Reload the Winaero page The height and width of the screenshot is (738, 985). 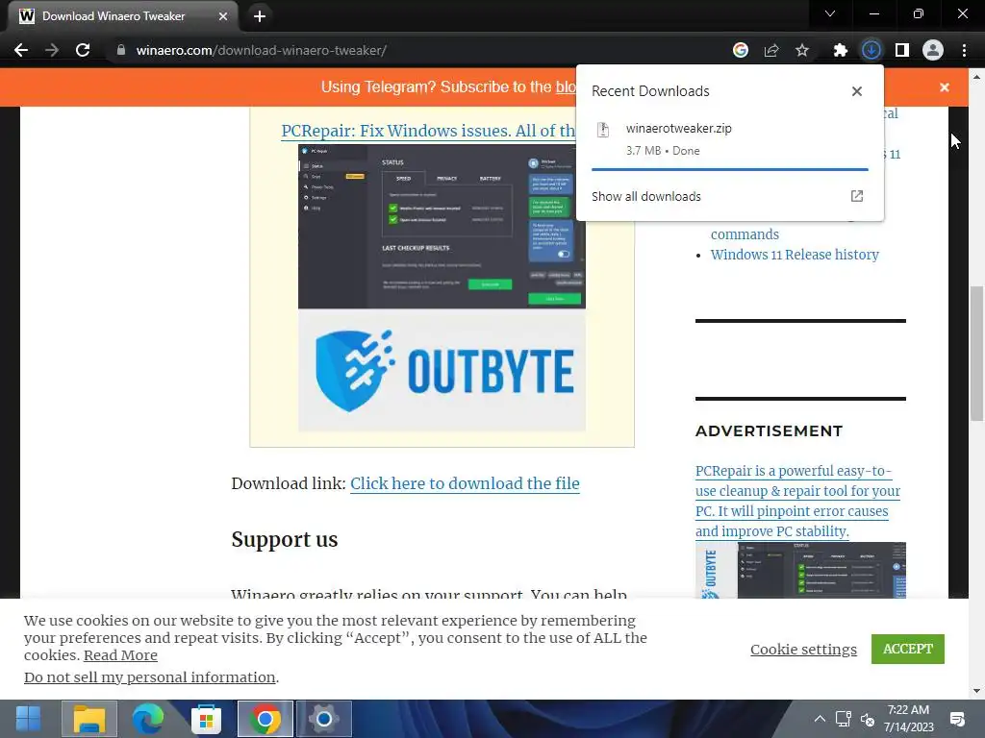83,50
